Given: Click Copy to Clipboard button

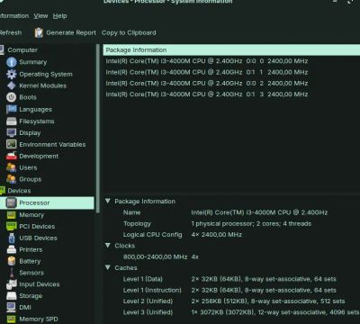Looking at the screenshot, I should 129,32.
